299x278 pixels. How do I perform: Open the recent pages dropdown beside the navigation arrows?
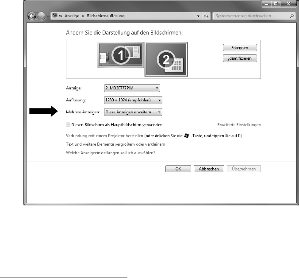pyautogui.click(x=48, y=16)
